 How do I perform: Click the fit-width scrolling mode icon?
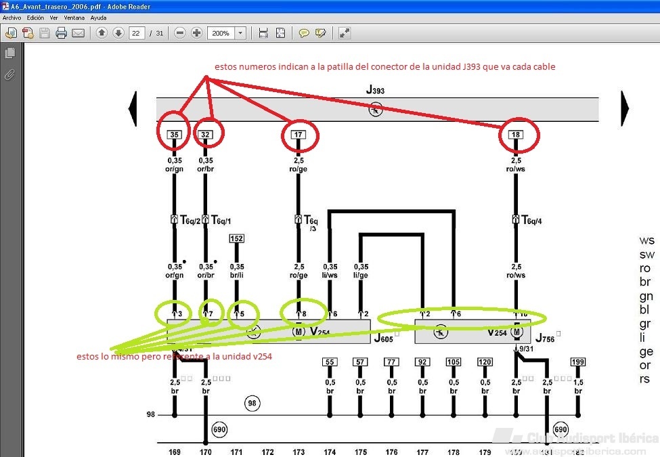coord(263,32)
